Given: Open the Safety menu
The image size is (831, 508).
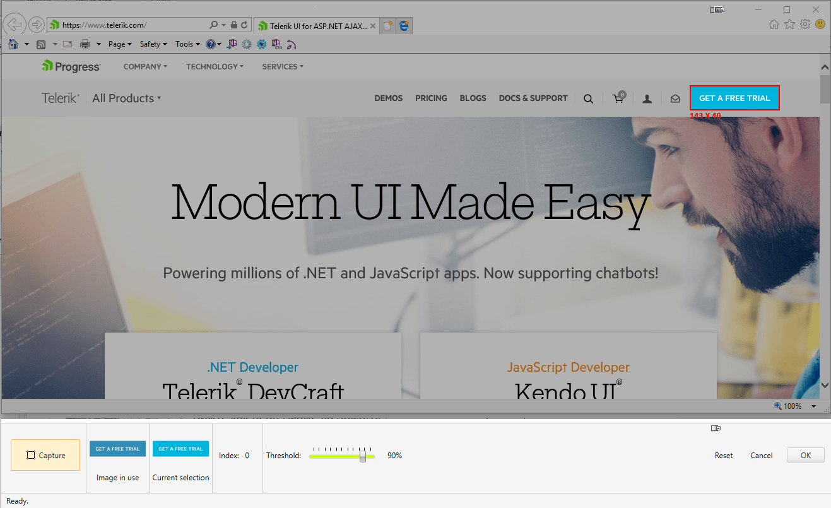Looking at the screenshot, I should click(x=153, y=44).
